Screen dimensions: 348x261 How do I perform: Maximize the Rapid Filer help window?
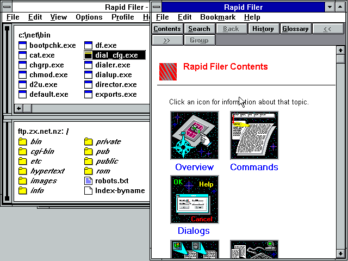coord(340,7)
